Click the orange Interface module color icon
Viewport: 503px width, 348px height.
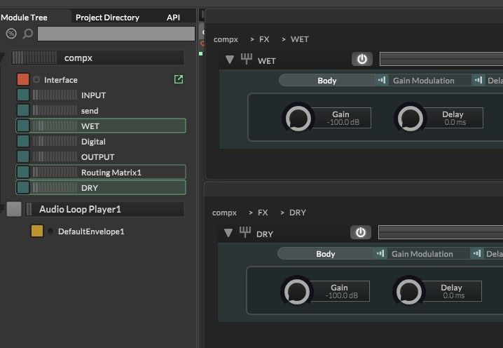(x=23, y=79)
